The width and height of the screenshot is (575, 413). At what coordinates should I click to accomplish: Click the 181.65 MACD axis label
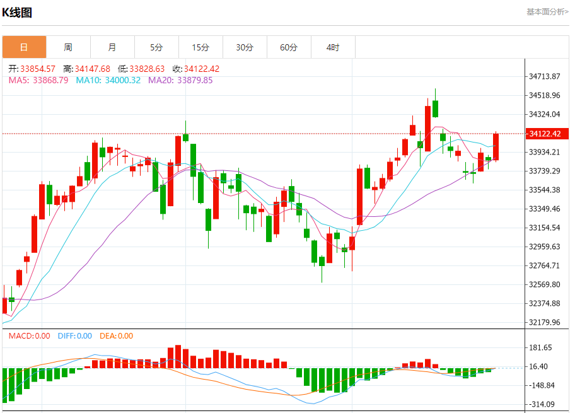coord(540,347)
